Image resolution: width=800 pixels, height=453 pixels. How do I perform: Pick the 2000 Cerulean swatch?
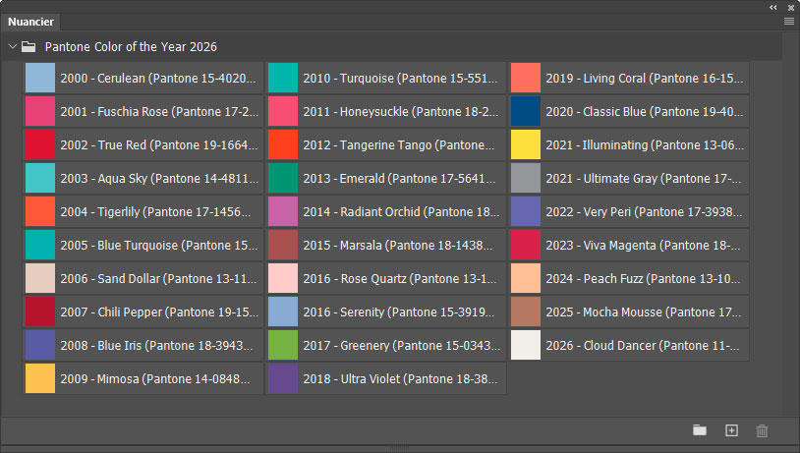(40, 78)
